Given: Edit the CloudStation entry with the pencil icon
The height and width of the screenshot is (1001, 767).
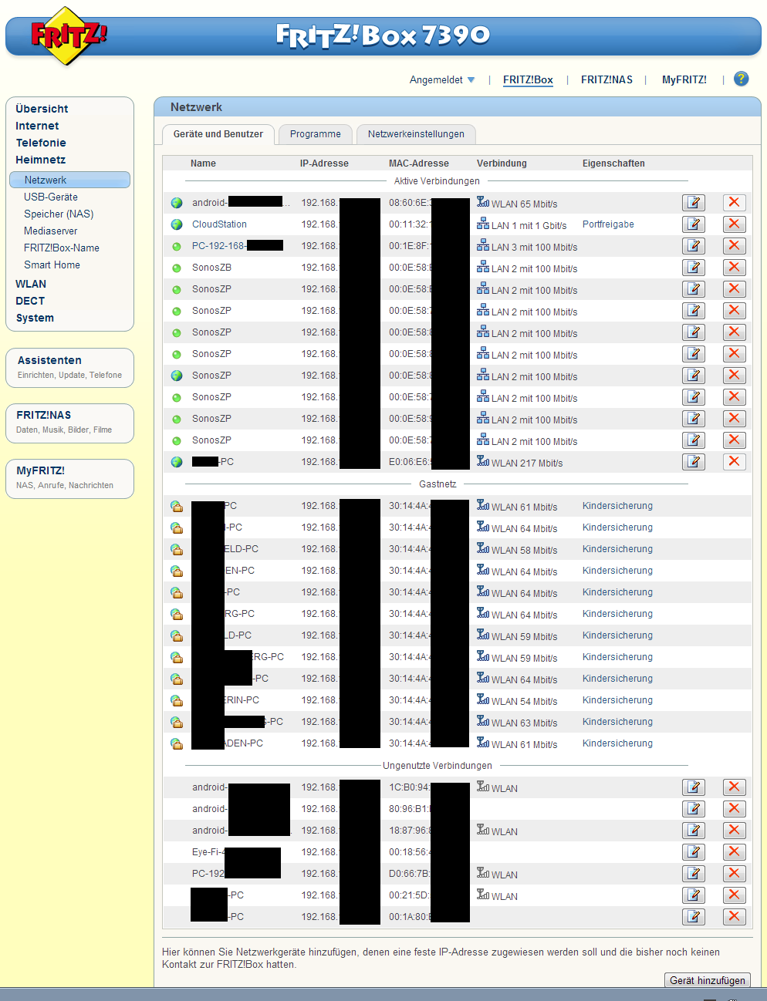Looking at the screenshot, I should click(x=693, y=224).
